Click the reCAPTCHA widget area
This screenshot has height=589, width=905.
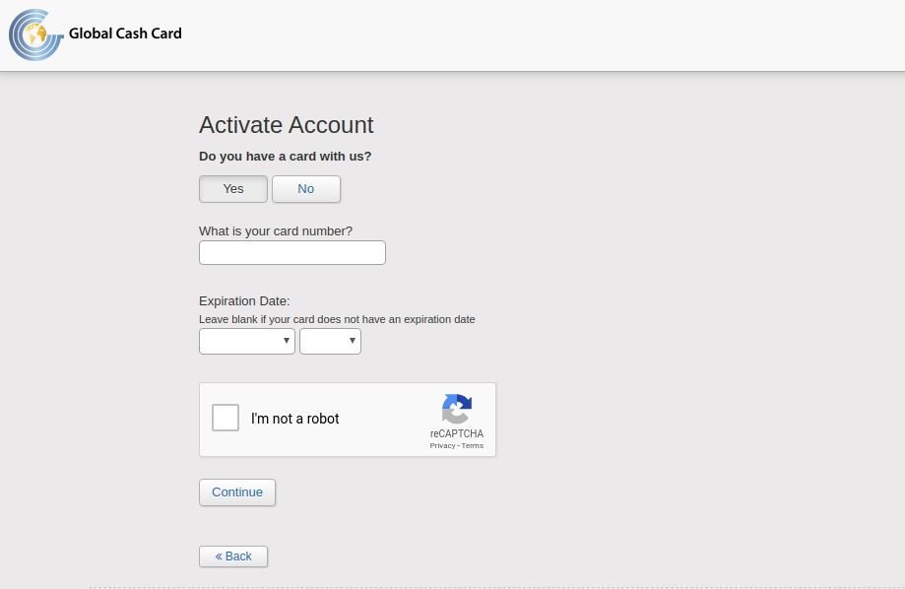click(348, 420)
